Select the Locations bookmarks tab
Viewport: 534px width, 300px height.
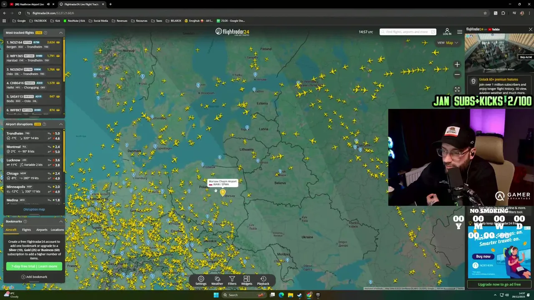[x=57, y=230]
